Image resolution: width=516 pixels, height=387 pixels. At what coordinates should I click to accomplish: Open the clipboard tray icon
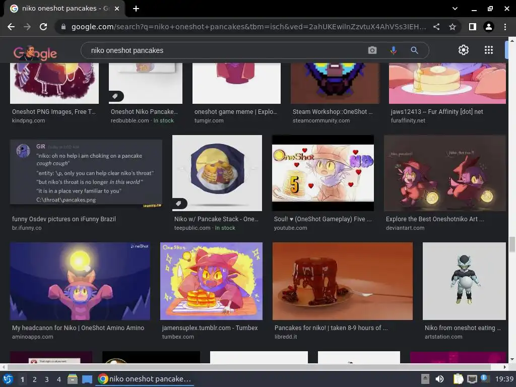click(x=458, y=379)
